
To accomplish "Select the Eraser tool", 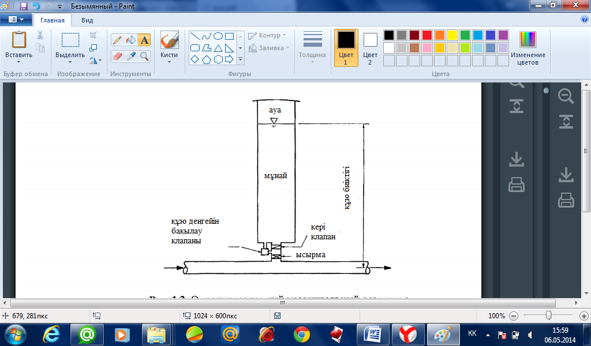I will tap(117, 57).
